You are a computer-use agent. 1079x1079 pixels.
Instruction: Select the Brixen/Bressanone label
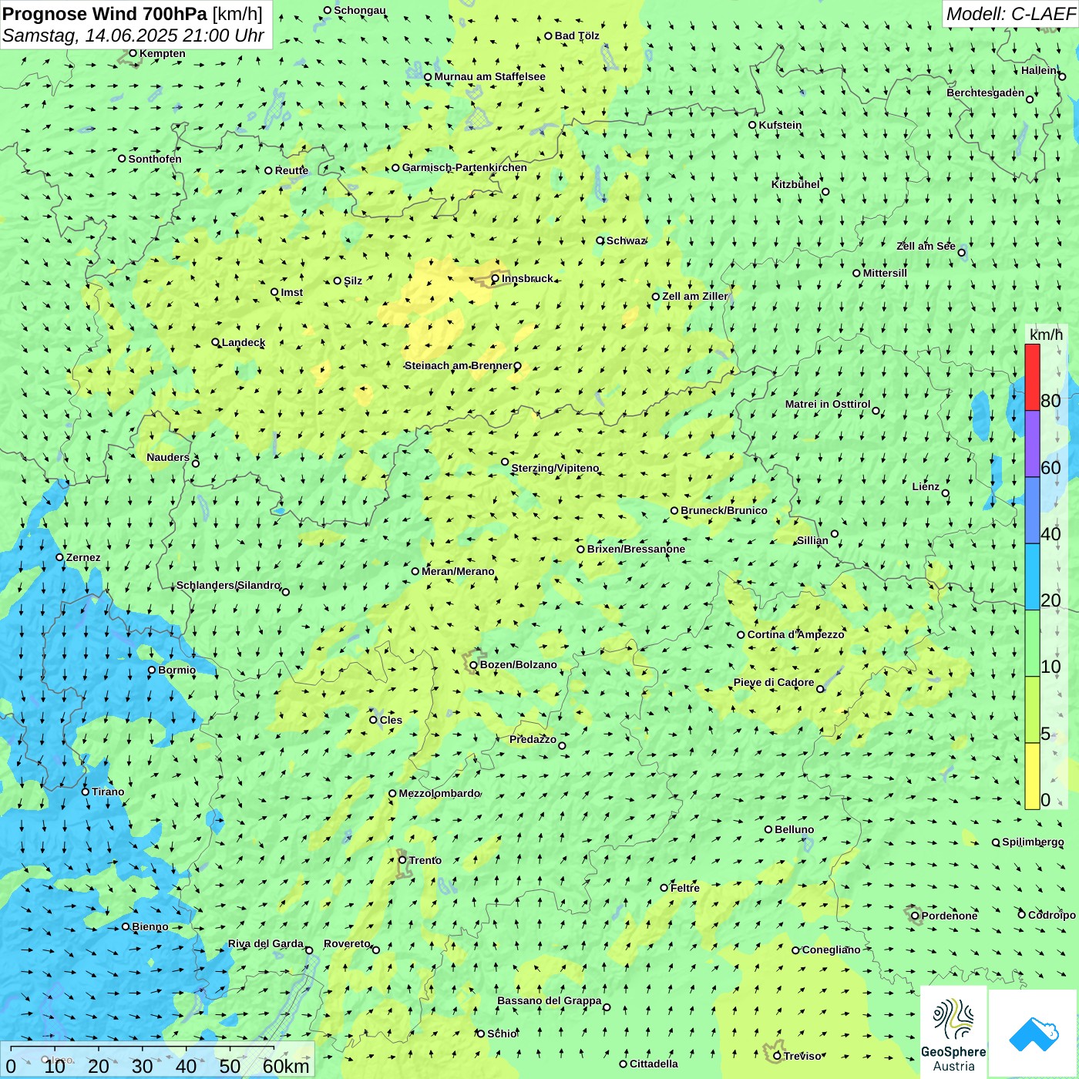click(x=636, y=549)
